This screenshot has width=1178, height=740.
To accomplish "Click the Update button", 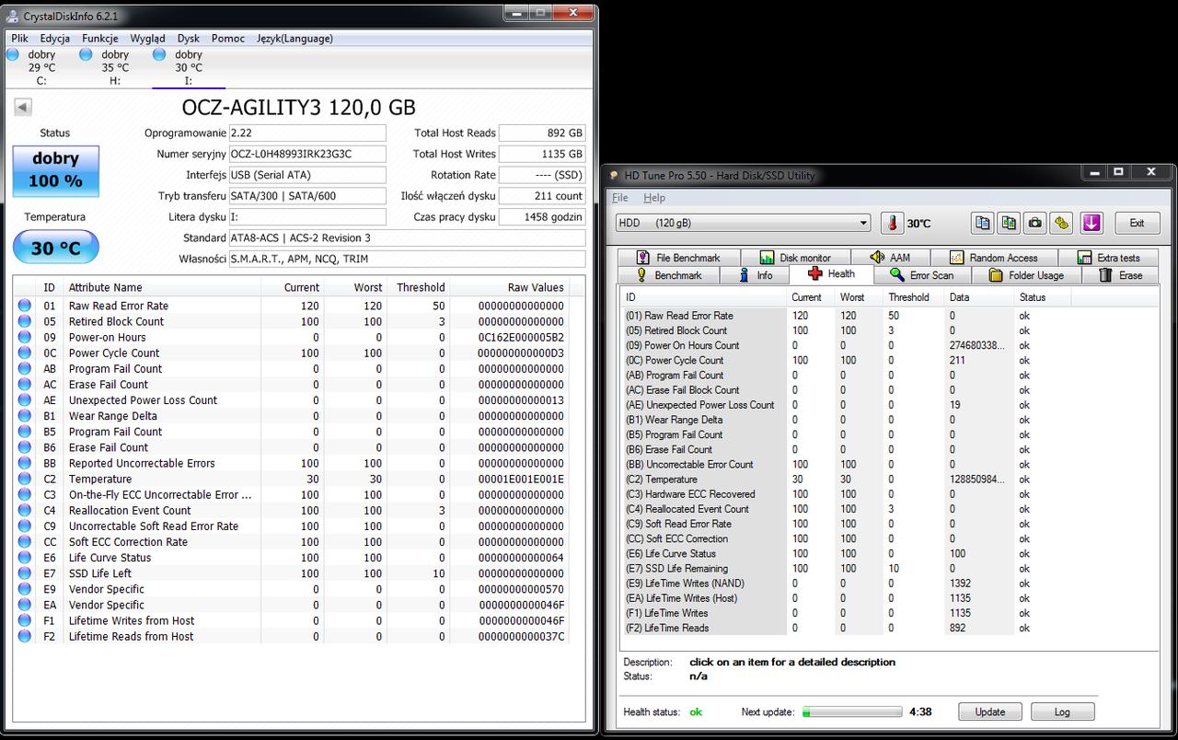I will (x=990, y=711).
